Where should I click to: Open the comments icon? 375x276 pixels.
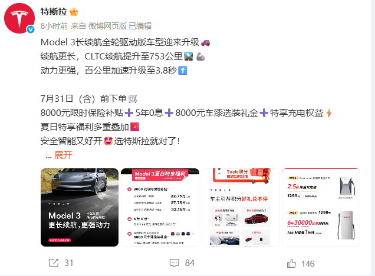pos(175,263)
